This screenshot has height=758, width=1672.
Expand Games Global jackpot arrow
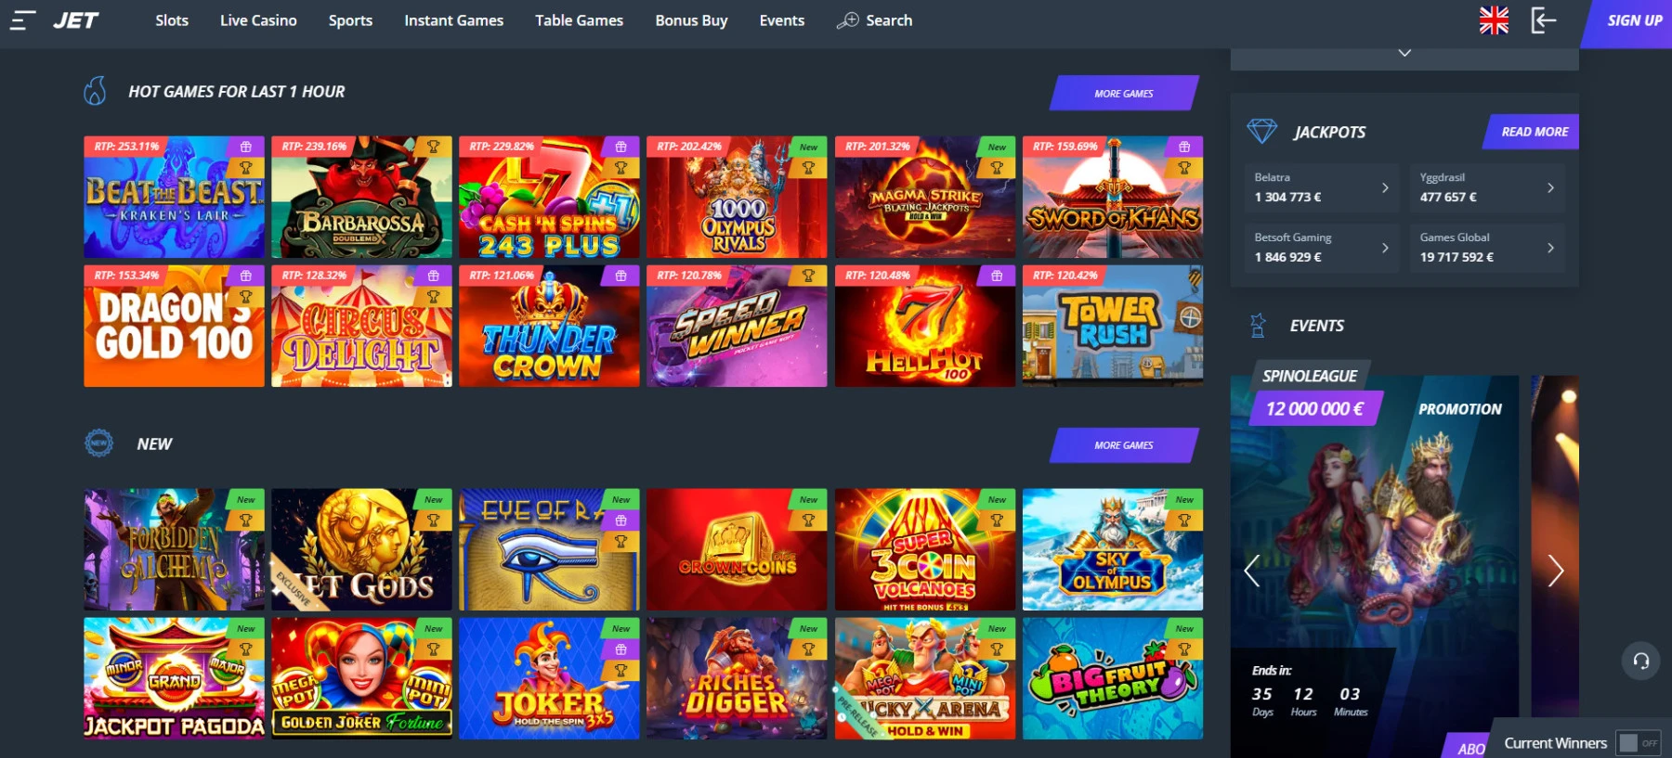[1550, 248]
